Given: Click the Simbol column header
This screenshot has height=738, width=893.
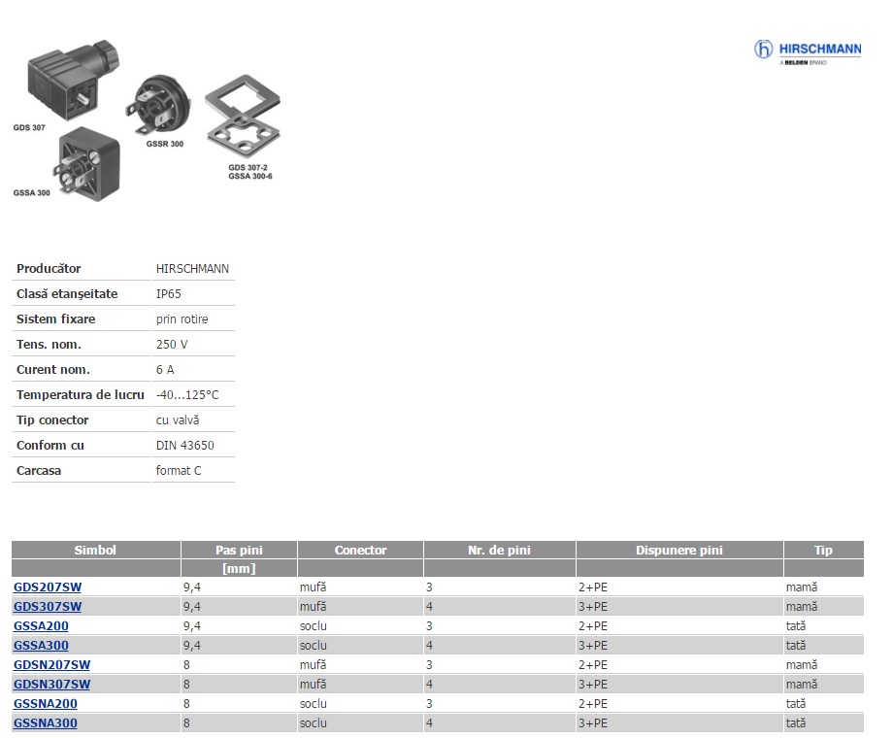Looking at the screenshot, I should point(95,550).
